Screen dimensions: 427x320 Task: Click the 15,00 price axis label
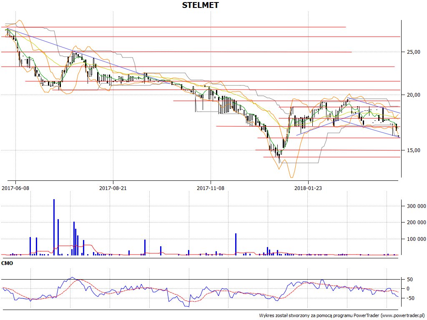point(413,150)
